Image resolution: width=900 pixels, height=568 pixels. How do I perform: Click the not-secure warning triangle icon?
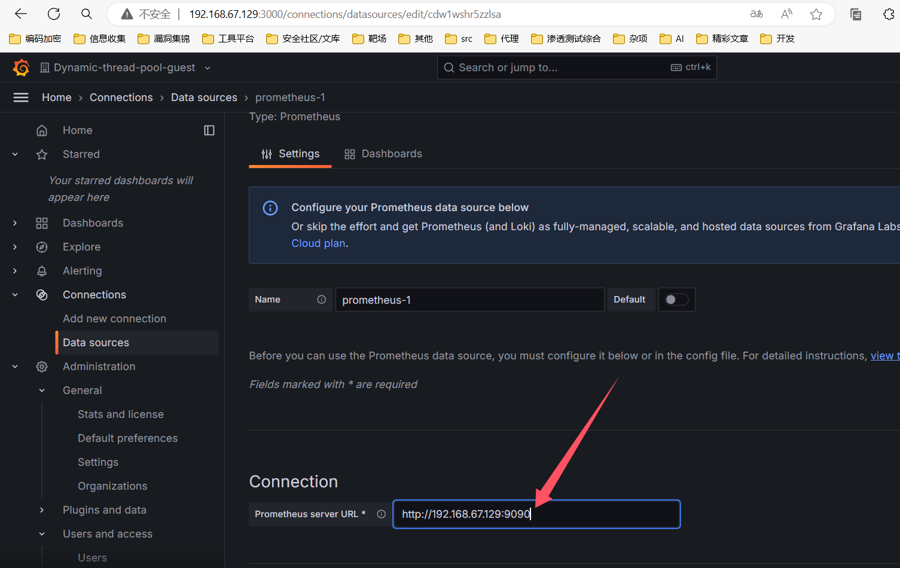127,14
